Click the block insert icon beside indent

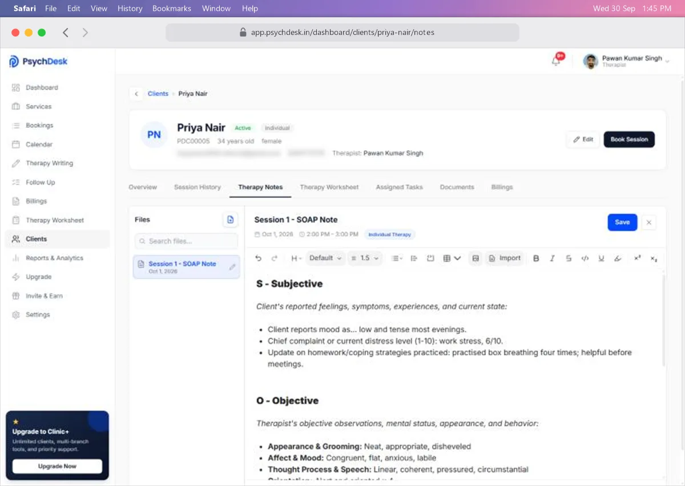(x=430, y=258)
